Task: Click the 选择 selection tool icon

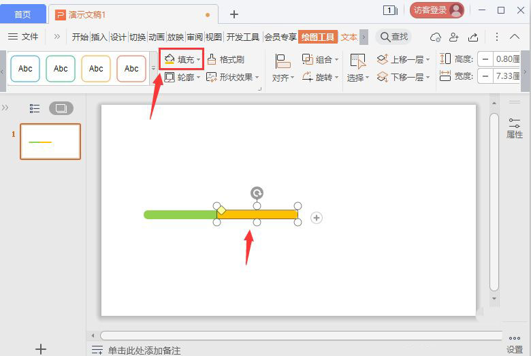Action: [357, 62]
